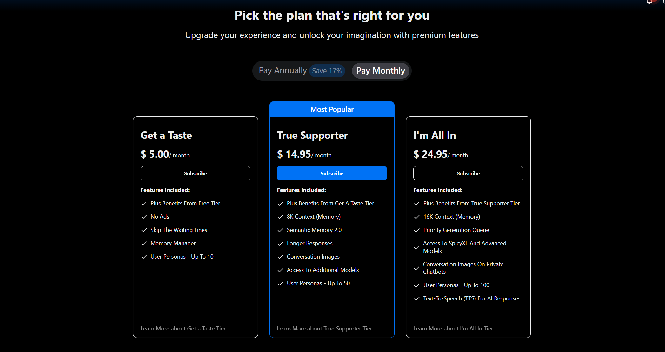Subscribe to the I'm All In plan
This screenshot has width=665, height=352.
click(x=468, y=173)
